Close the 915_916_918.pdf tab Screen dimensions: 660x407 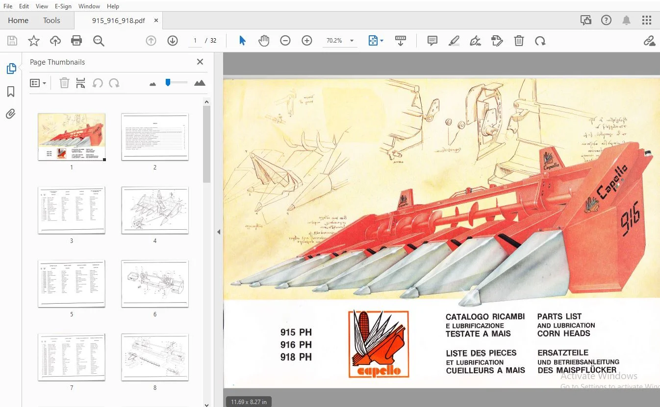click(156, 21)
